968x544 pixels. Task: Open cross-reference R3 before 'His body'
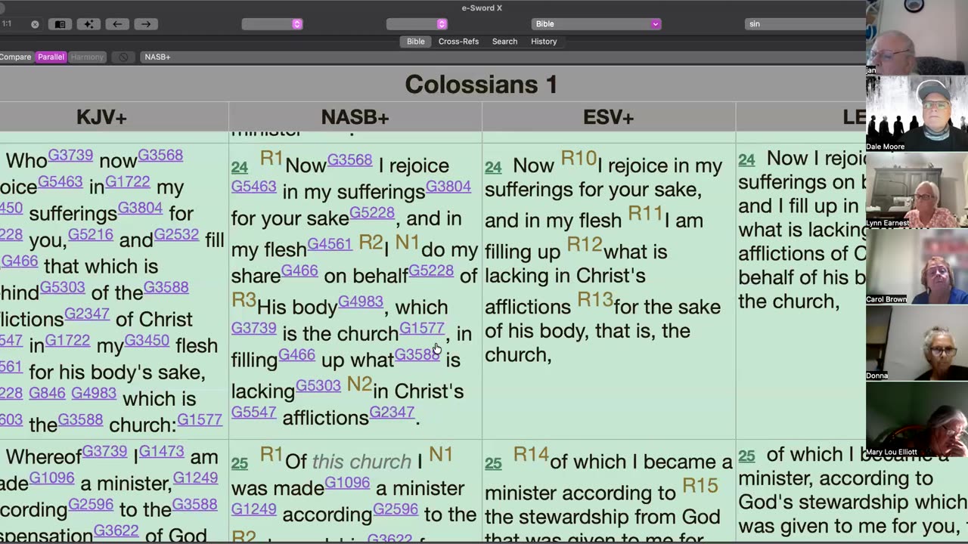point(244,300)
